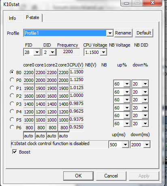The height and width of the screenshot is (186, 167).
Task: Click the core2 1900 cell in the P1 row
Action: click(x=52, y=88)
